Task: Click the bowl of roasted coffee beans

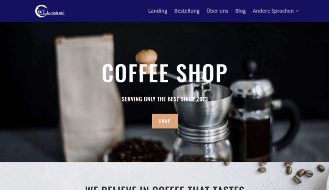Action: 137,151
